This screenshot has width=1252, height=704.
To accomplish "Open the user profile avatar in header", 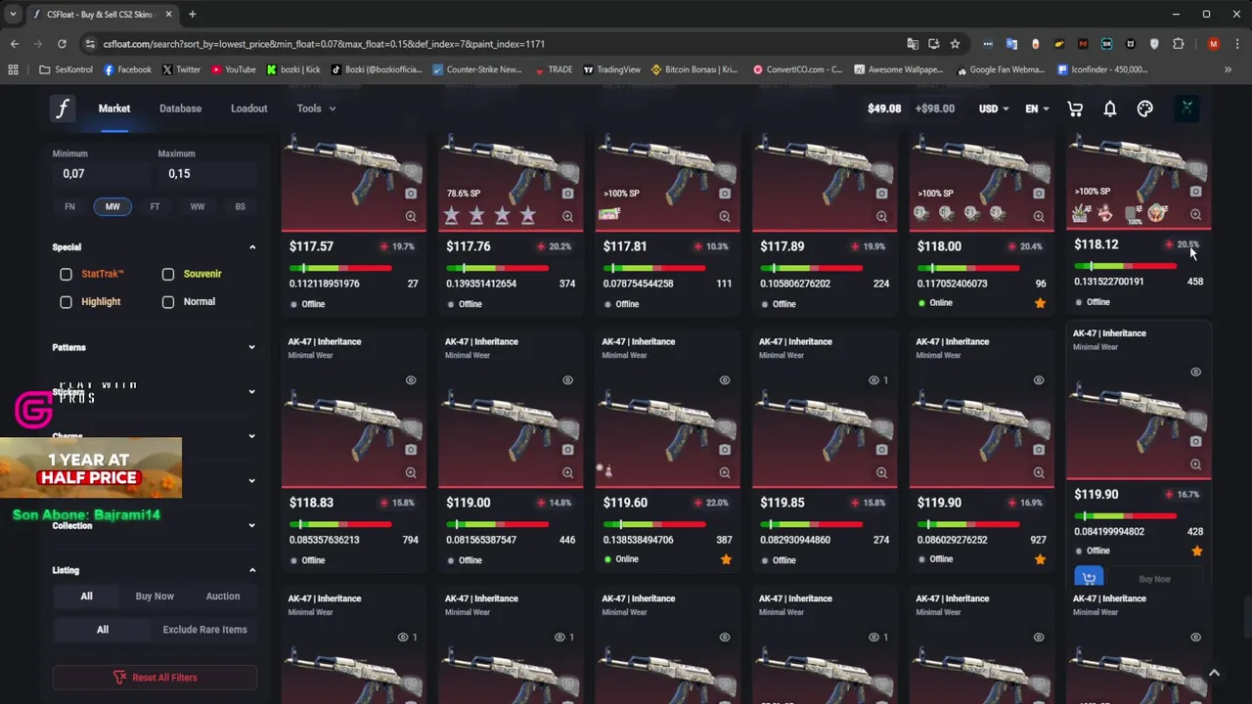I will click(x=1186, y=109).
